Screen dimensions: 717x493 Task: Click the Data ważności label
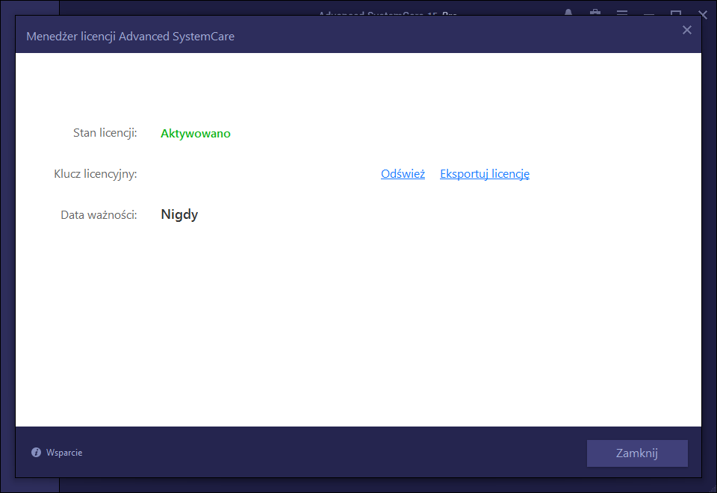99,215
